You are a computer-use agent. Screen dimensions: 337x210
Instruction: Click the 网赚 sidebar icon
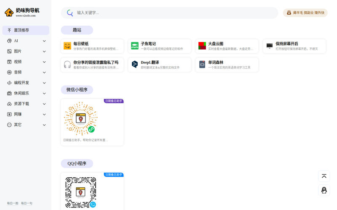(9, 114)
